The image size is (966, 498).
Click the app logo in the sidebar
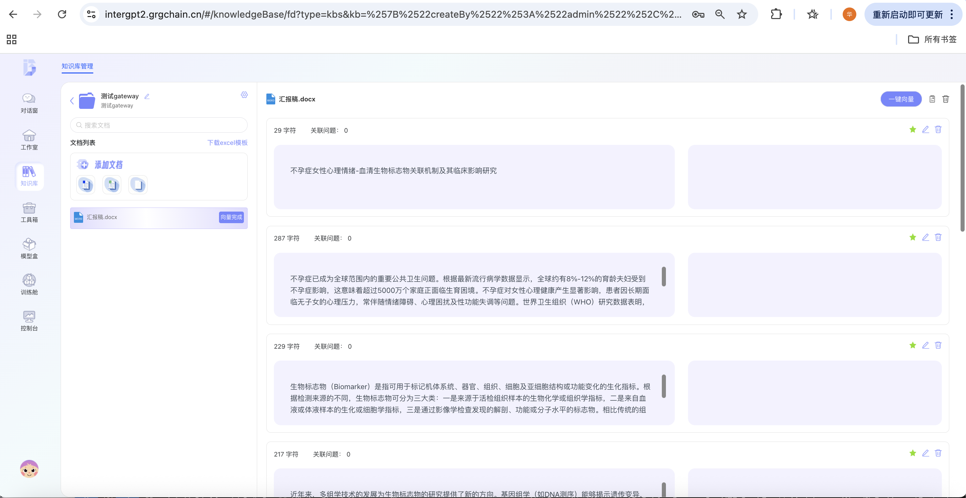tap(29, 67)
